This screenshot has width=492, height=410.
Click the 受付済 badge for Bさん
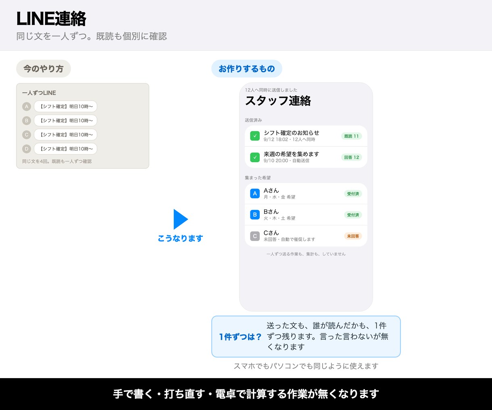pos(353,215)
